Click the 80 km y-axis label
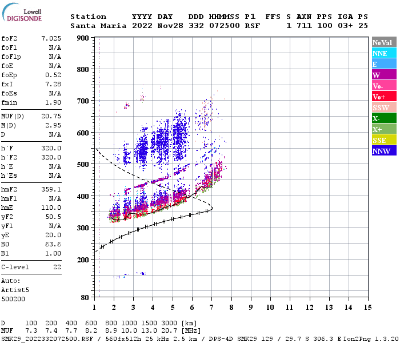The image size is (400, 343). [85, 298]
